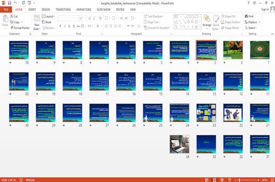Start Slide Show from status bar icon
Image resolution: width=275 pixels, height=182 pixels.
click(230, 180)
